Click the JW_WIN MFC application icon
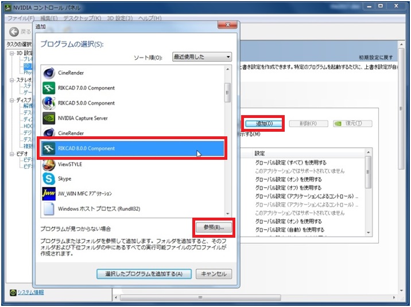411x307 pixels. point(49,194)
